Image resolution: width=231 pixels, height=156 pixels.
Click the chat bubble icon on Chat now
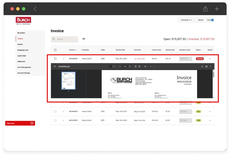click(32, 123)
